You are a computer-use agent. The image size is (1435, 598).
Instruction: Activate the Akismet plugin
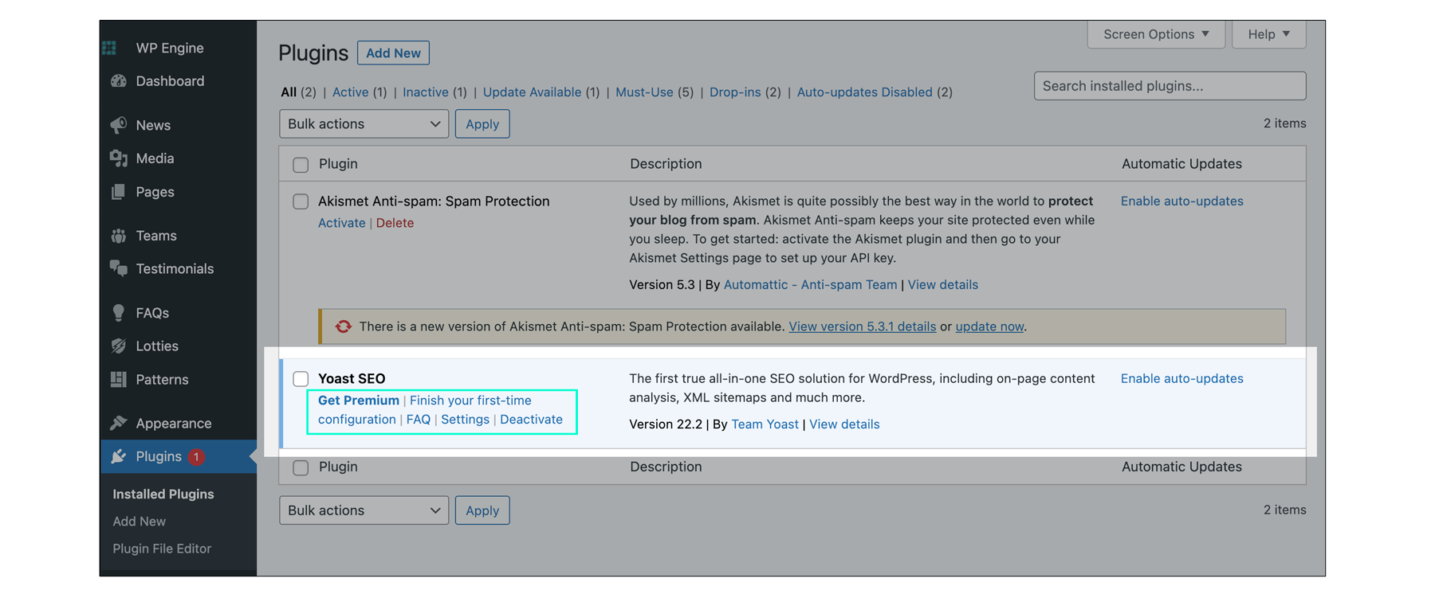tap(341, 223)
